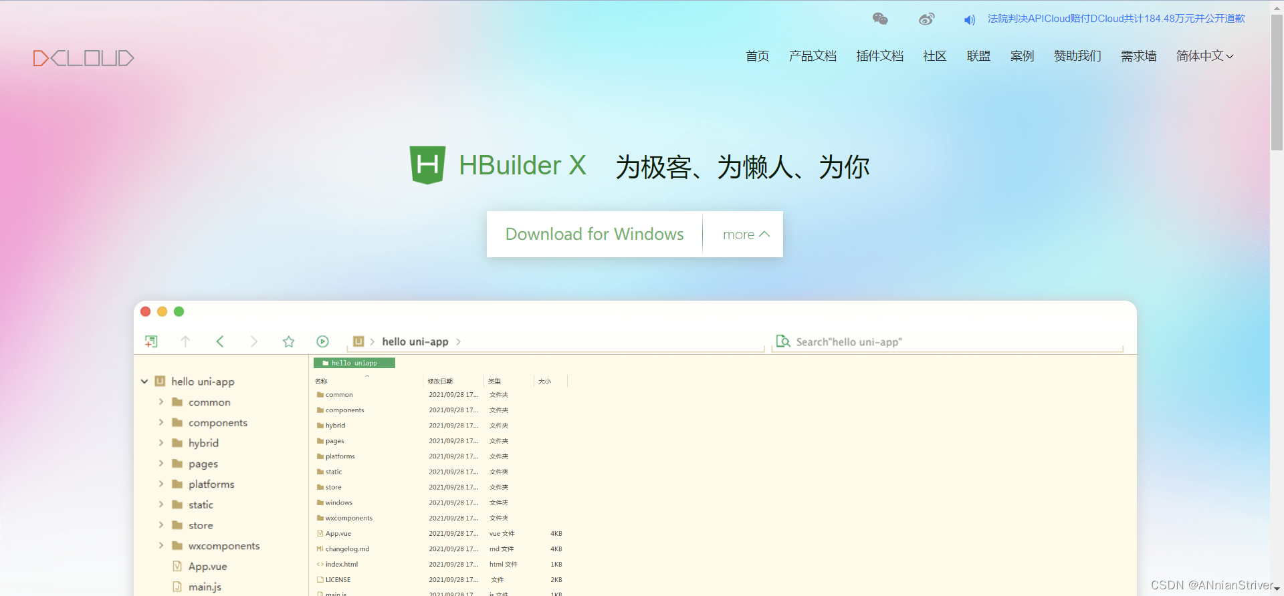Viewport: 1284px width, 596px height.
Task: Click the star favorite icon
Action: (x=288, y=341)
